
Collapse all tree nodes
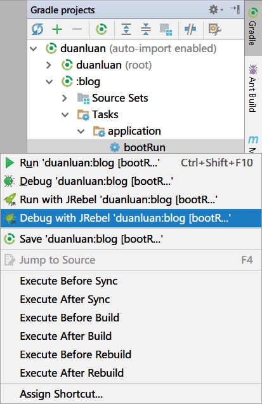click(146, 29)
